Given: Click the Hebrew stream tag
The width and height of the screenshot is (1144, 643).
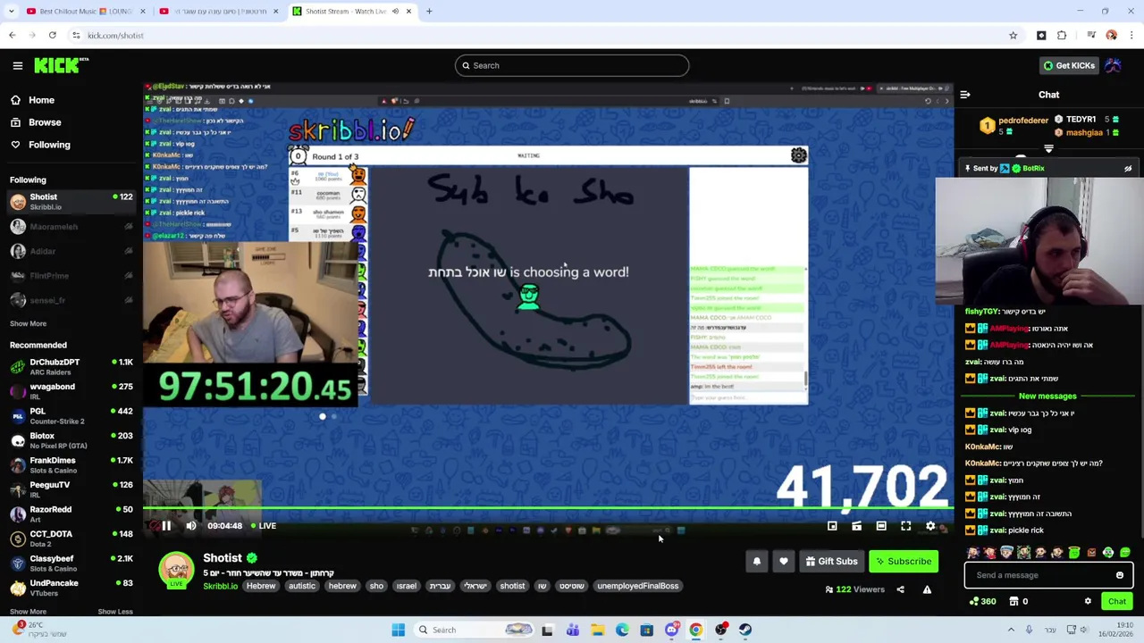Looking at the screenshot, I should 261,586.
